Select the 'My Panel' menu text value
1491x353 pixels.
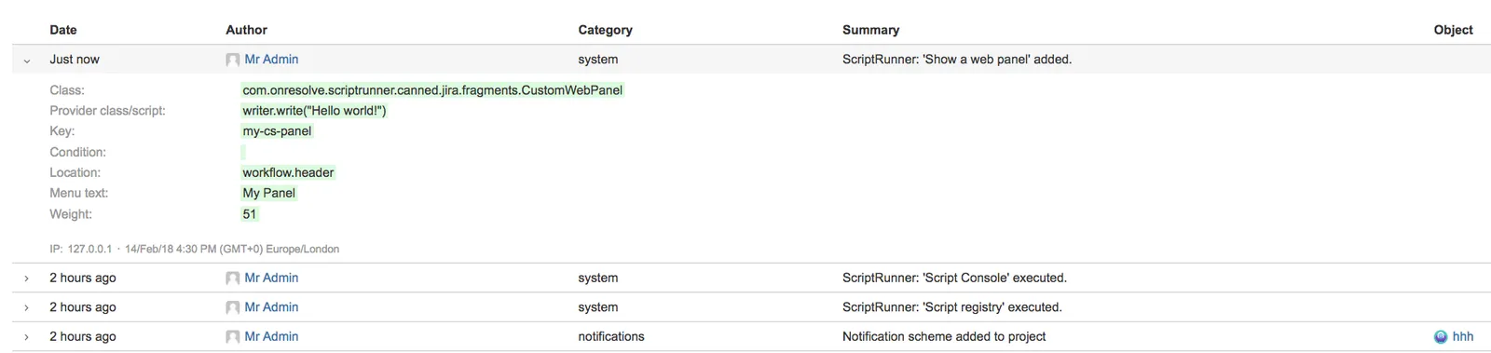[268, 193]
